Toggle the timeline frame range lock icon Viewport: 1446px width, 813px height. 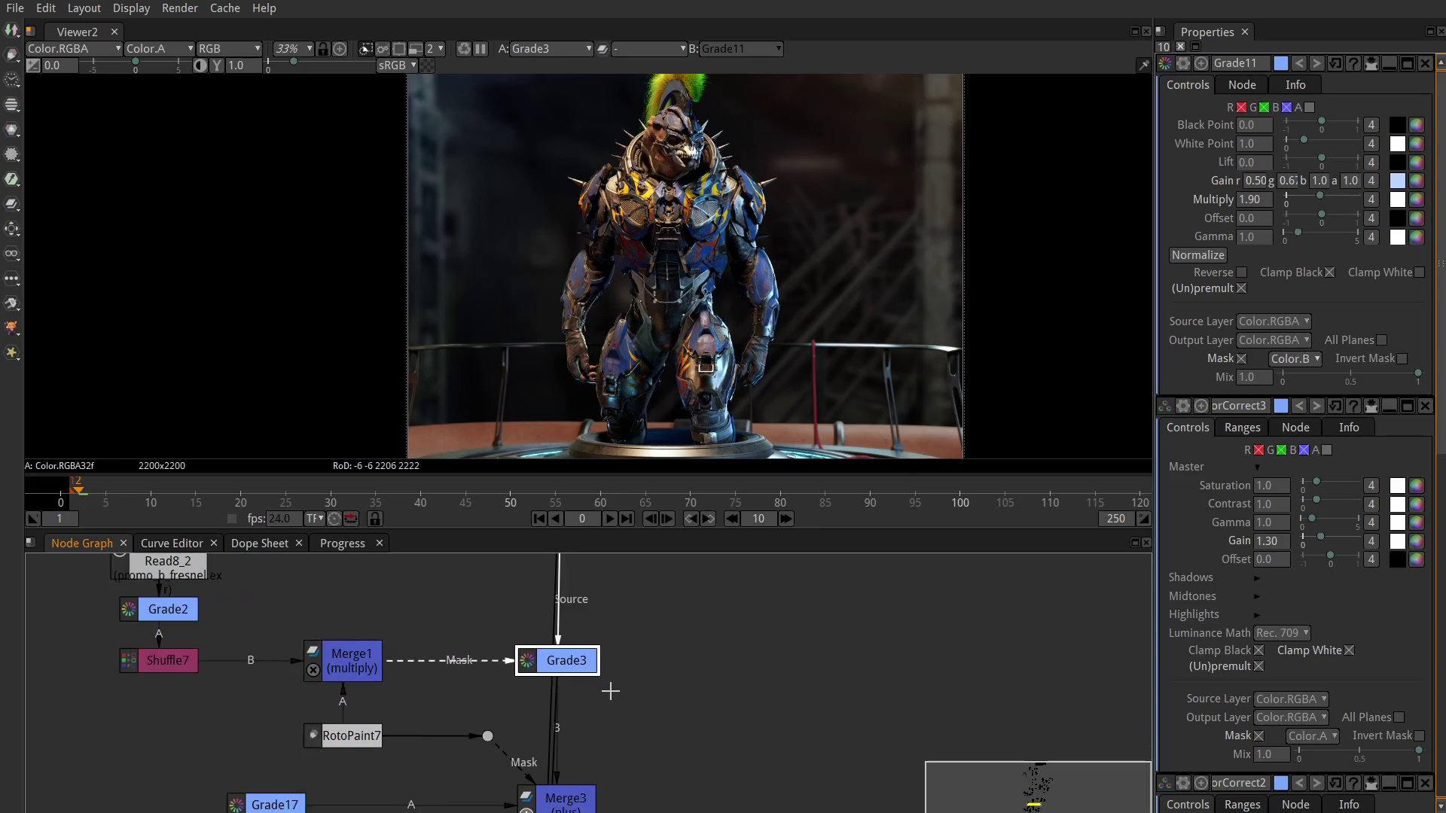pos(374,519)
